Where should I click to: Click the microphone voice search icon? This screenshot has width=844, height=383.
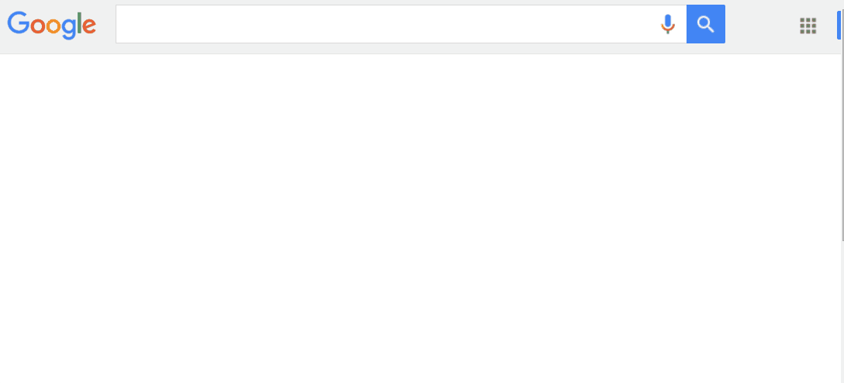tap(667, 24)
